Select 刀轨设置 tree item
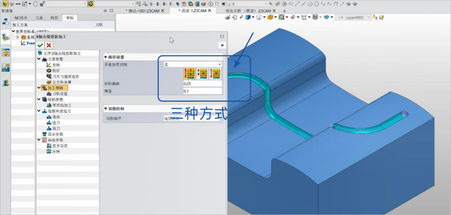The width and height of the screenshot is (451, 215). pos(60,94)
